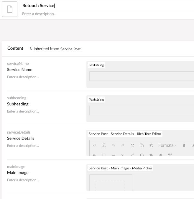The width and height of the screenshot is (194, 199).
Task: Edit the Subheading property label
Action: (x=18, y=104)
